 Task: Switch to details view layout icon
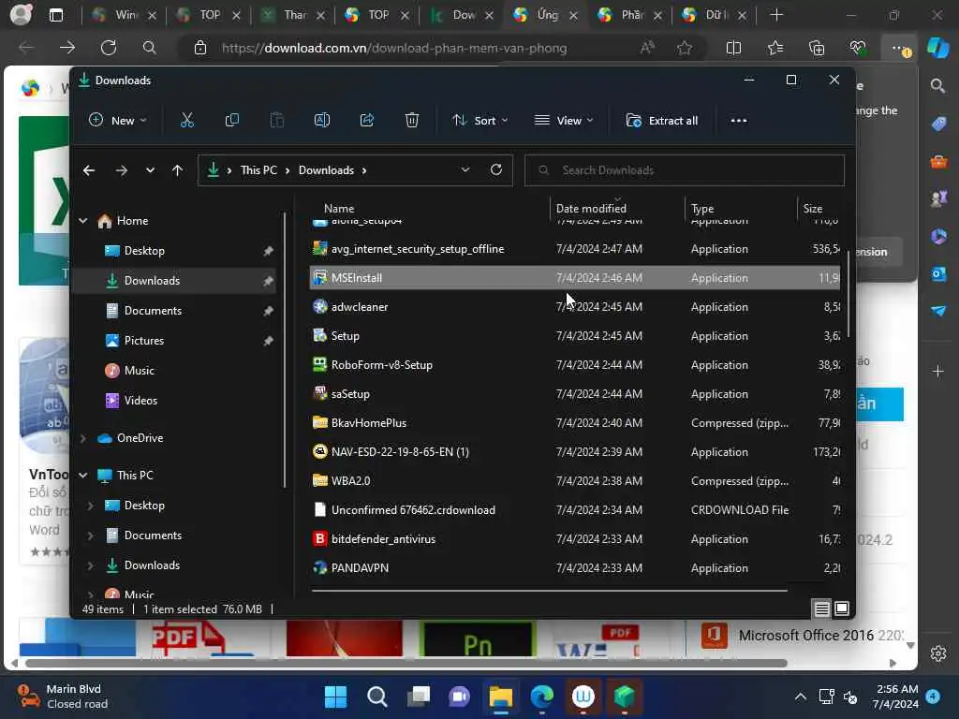click(821, 609)
